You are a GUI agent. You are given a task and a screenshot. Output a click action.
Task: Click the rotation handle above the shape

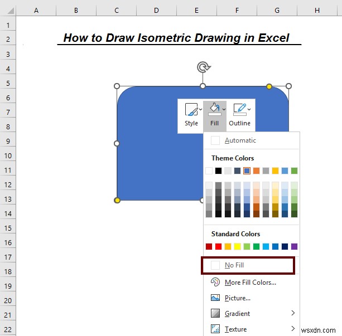point(203,67)
